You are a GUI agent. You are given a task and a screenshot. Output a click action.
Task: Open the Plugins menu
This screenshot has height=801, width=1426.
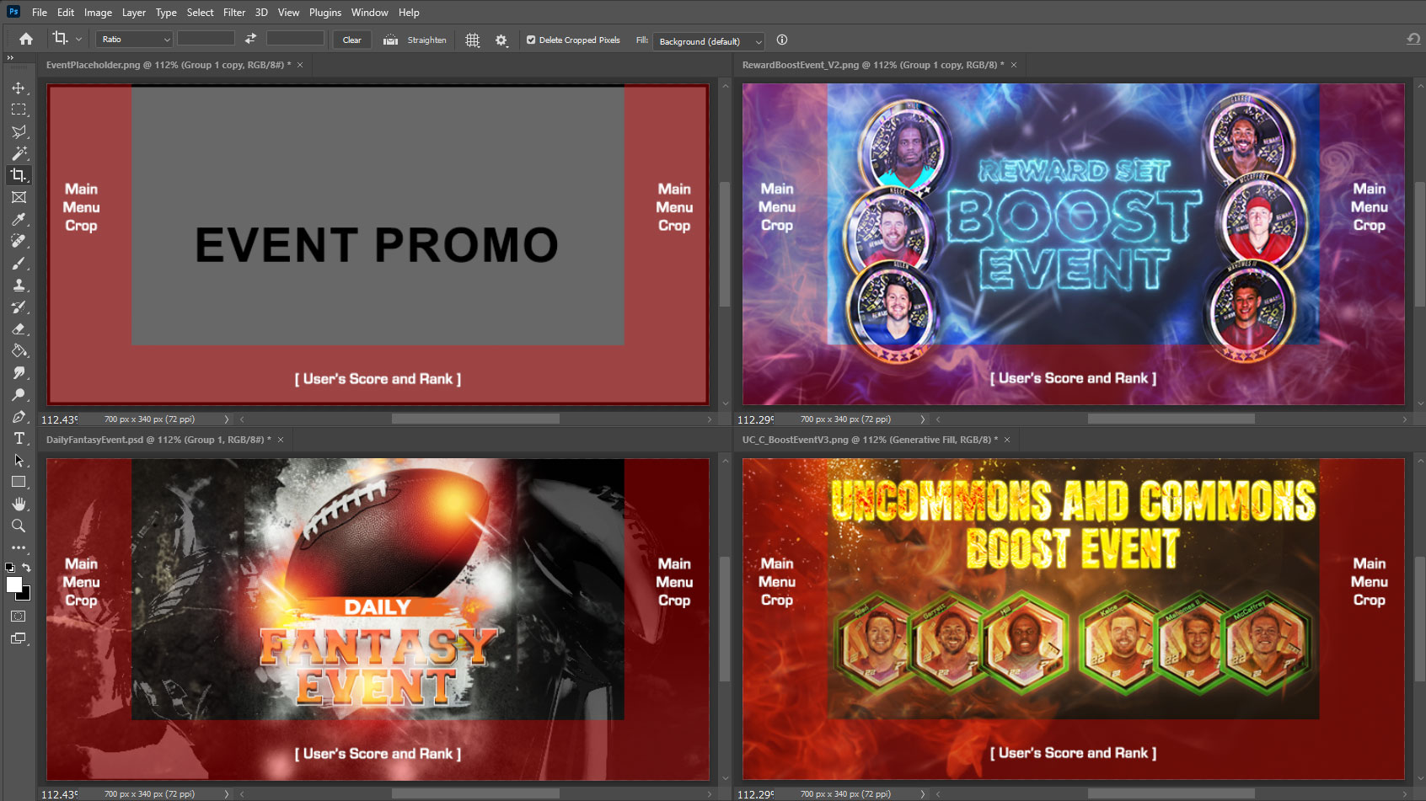click(325, 13)
